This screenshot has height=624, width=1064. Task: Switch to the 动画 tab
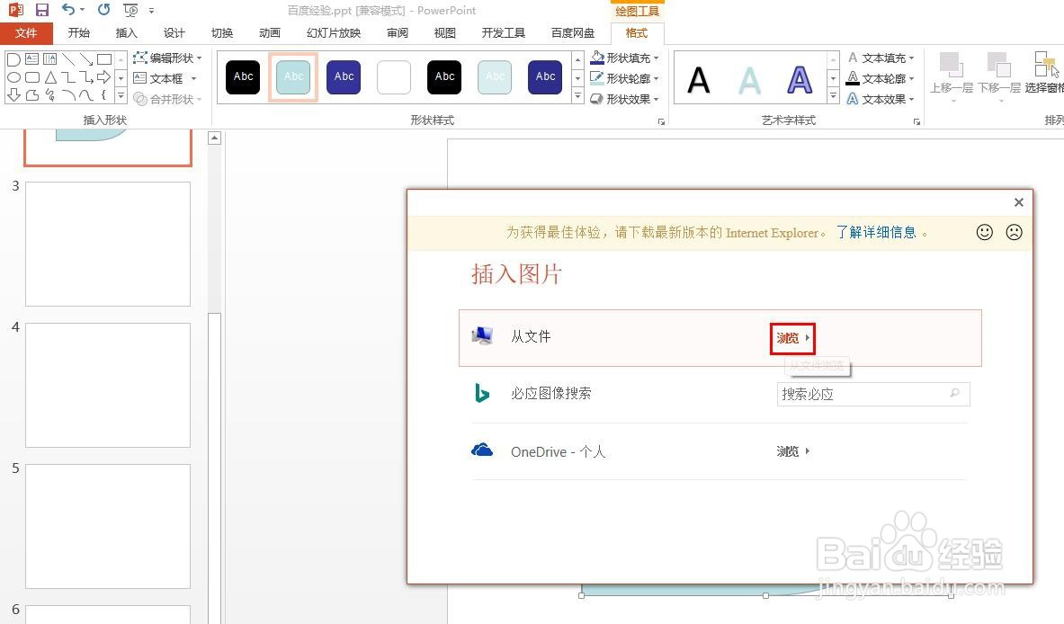270,32
